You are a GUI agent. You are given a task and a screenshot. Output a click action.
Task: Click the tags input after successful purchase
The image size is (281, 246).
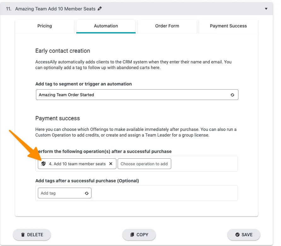[x=57, y=193]
